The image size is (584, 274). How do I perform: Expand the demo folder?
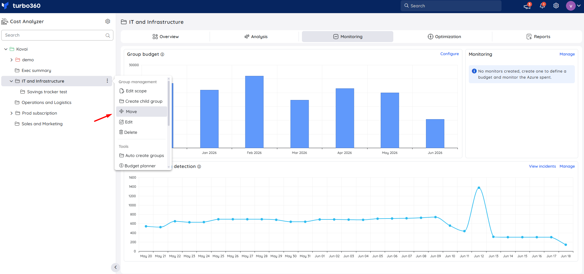point(11,60)
